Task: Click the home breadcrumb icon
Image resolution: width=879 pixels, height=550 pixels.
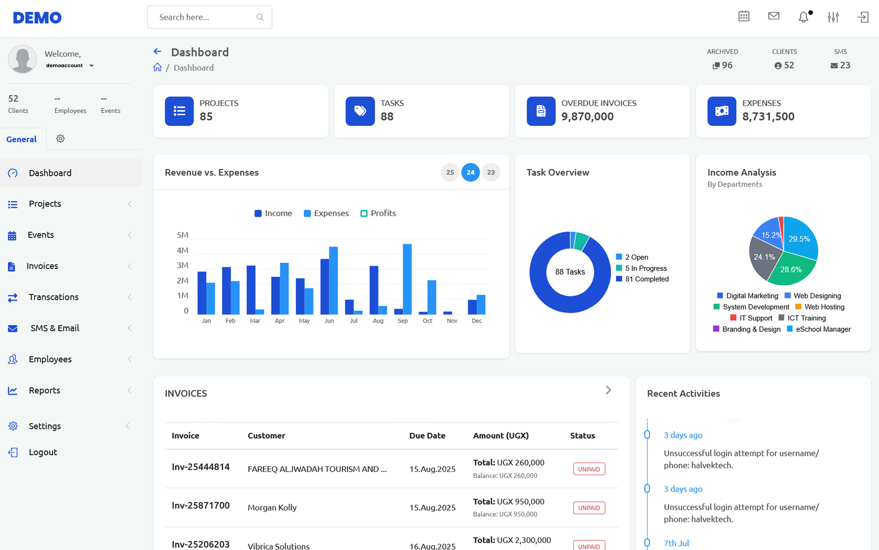Action: [158, 68]
